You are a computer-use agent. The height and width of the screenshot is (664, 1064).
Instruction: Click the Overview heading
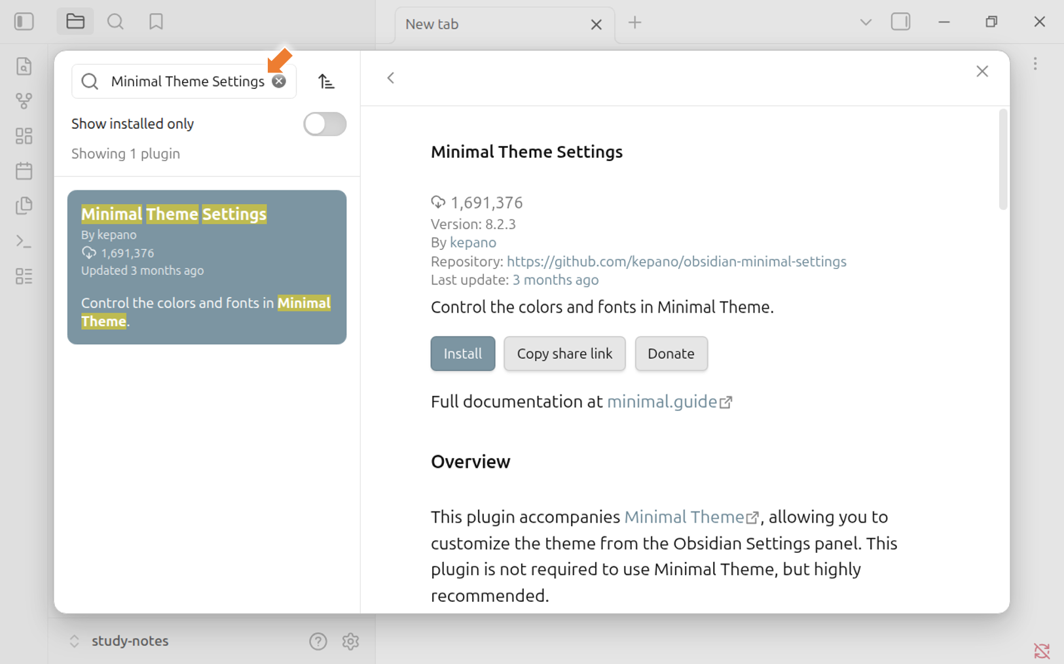coord(471,462)
